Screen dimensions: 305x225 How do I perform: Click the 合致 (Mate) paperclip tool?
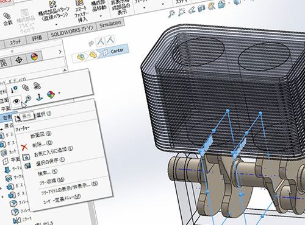point(8,19)
